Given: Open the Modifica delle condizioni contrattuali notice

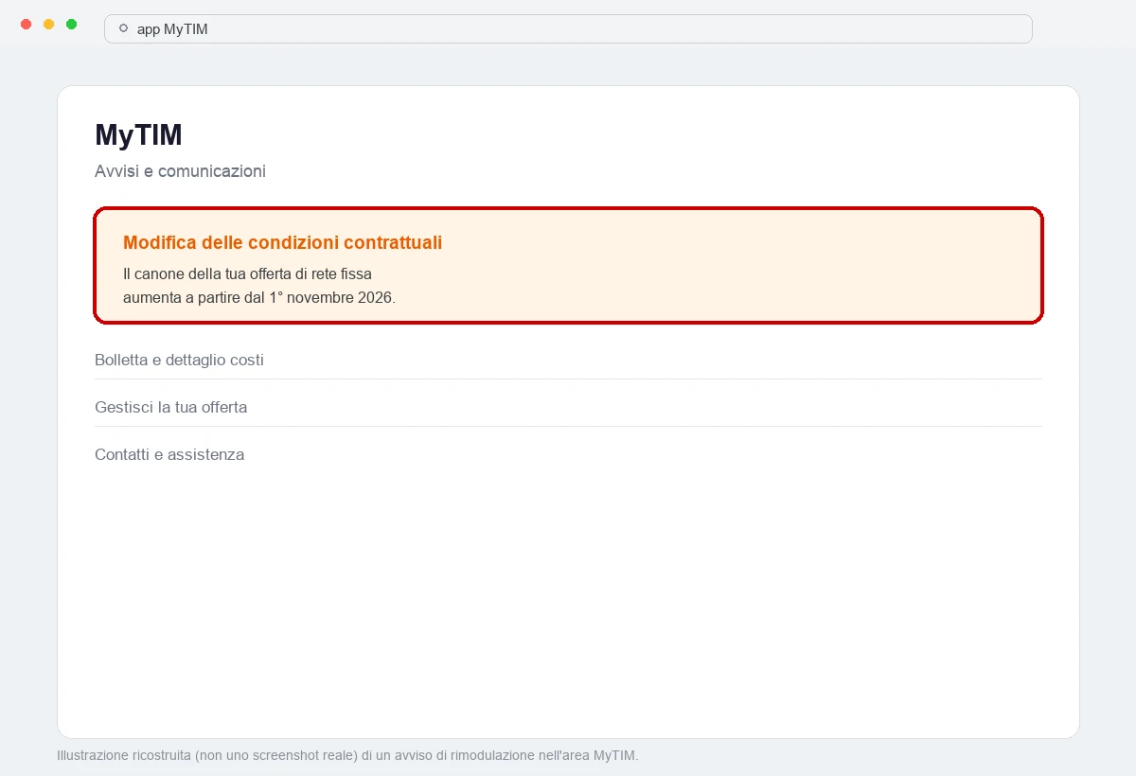Looking at the screenshot, I should pos(568,265).
